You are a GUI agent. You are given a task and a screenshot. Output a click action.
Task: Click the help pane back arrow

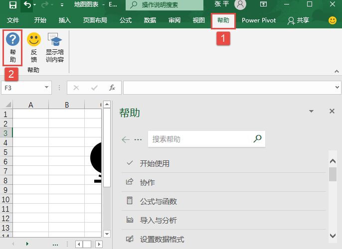click(126, 139)
